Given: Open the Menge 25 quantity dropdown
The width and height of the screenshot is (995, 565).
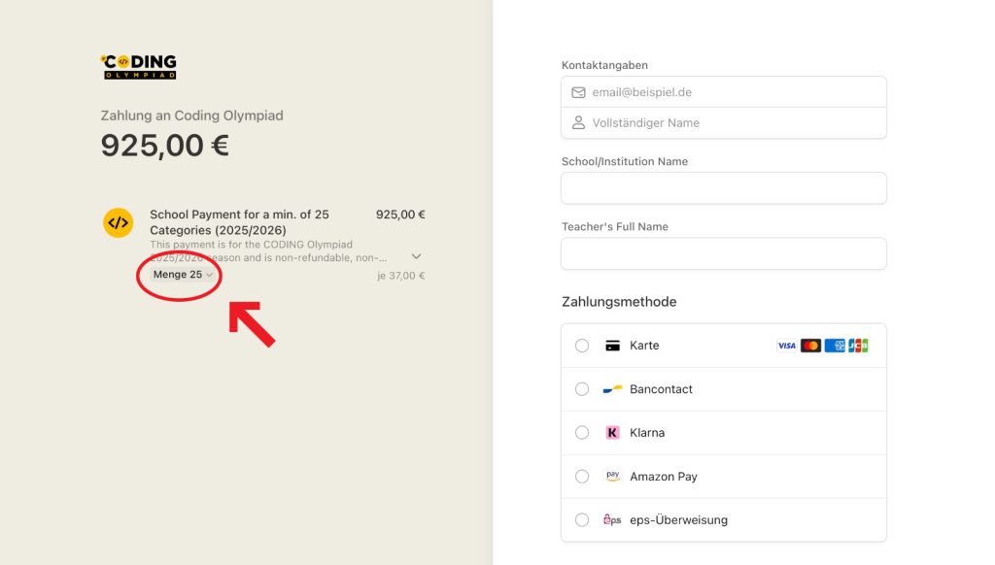Looking at the screenshot, I should point(183,275).
